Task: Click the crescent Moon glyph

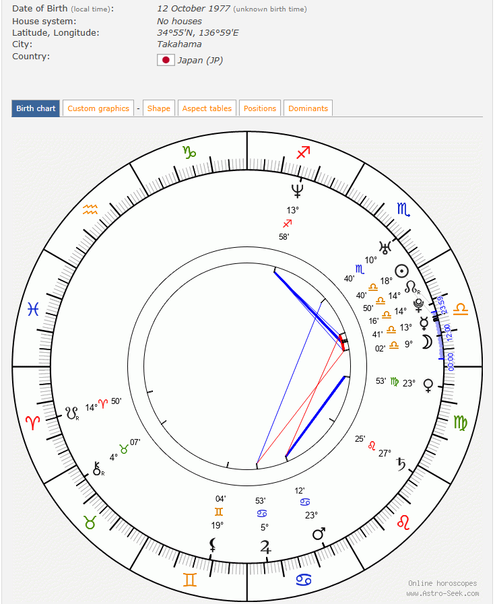Action: click(427, 341)
